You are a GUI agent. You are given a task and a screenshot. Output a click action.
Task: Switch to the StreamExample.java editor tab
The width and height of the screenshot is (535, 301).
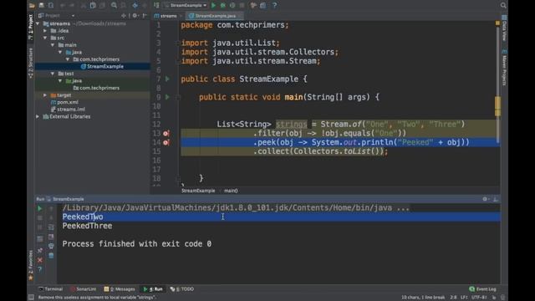[x=215, y=16]
